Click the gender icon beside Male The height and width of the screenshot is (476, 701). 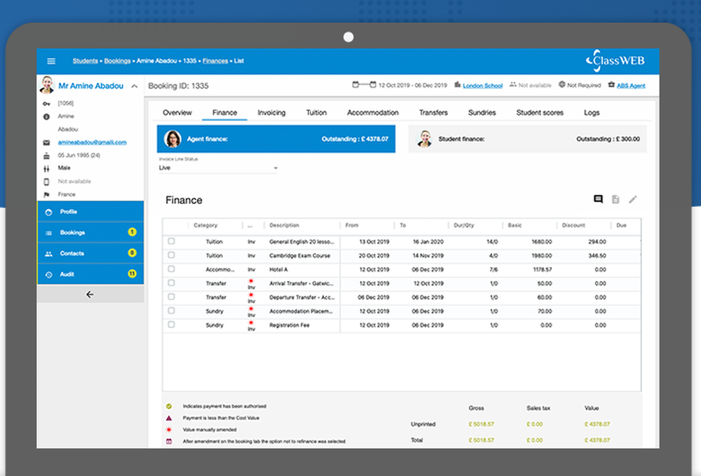[46, 168]
